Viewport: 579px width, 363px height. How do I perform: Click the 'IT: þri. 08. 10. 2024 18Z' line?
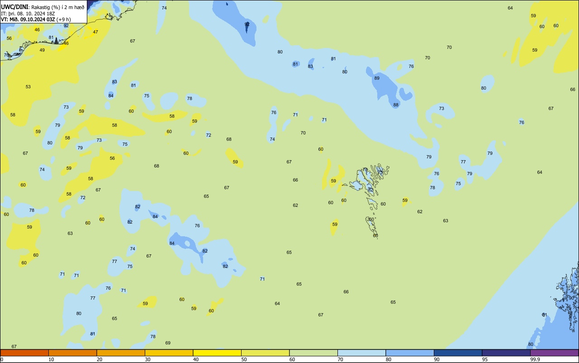coord(28,14)
